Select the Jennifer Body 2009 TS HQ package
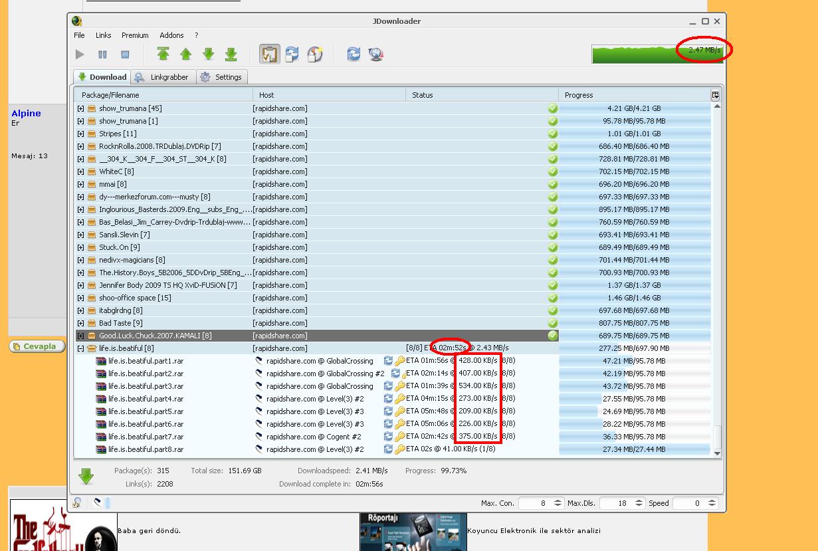818x551 pixels. click(x=393, y=285)
